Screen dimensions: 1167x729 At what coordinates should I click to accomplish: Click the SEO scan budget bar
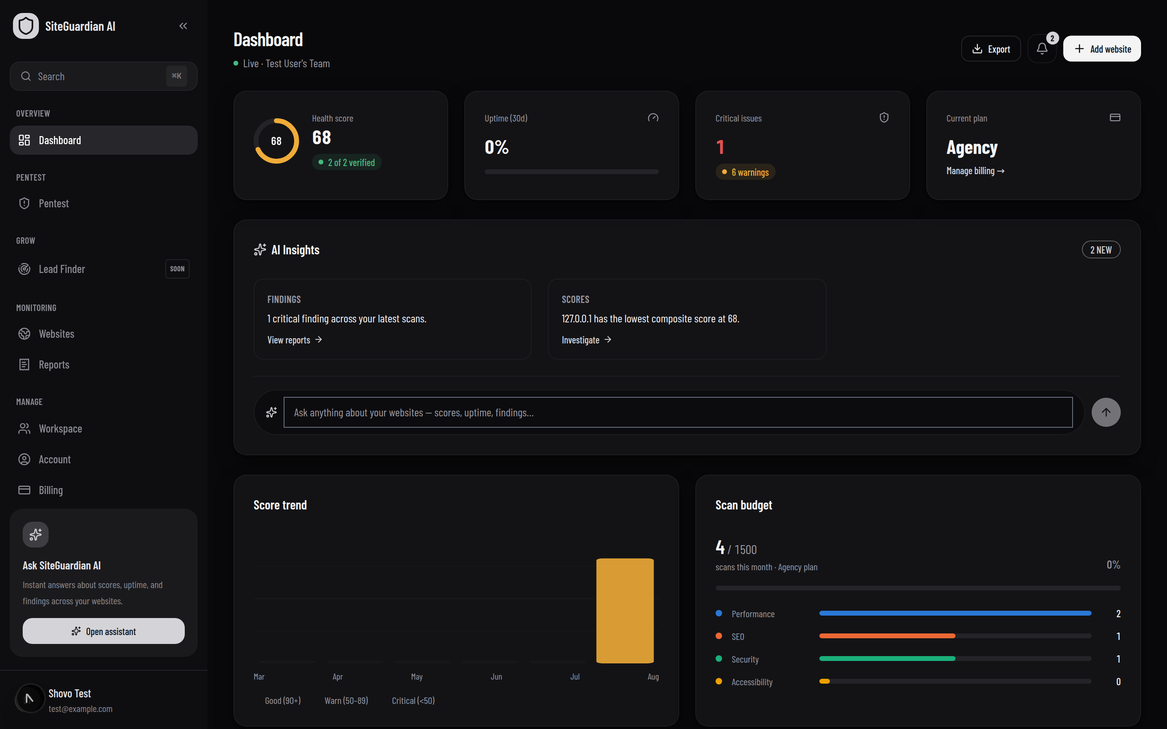tap(955, 636)
